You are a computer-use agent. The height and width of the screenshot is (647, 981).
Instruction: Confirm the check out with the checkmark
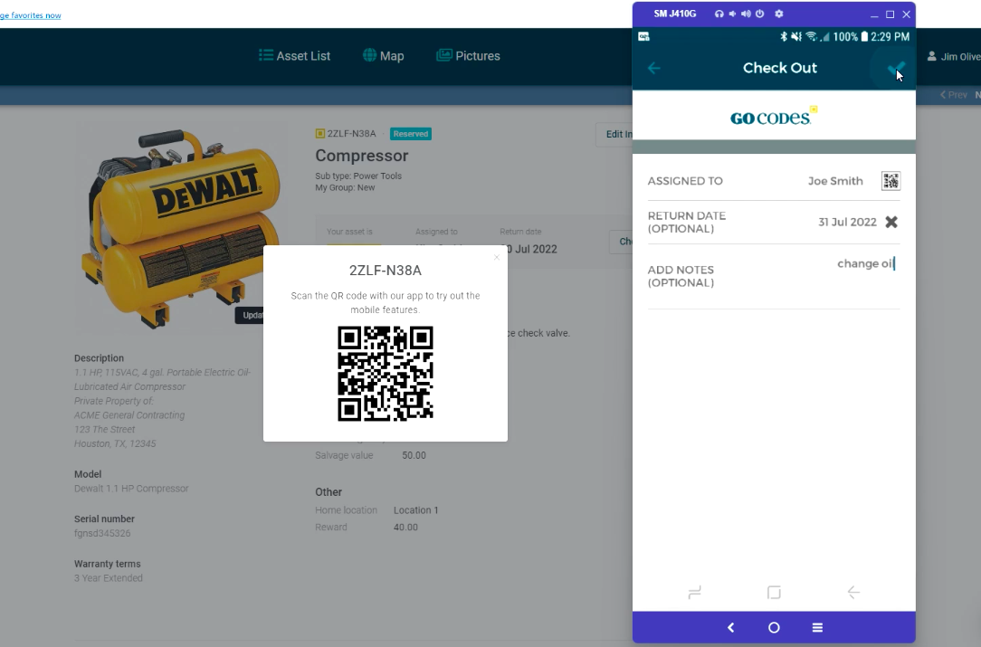(895, 69)
